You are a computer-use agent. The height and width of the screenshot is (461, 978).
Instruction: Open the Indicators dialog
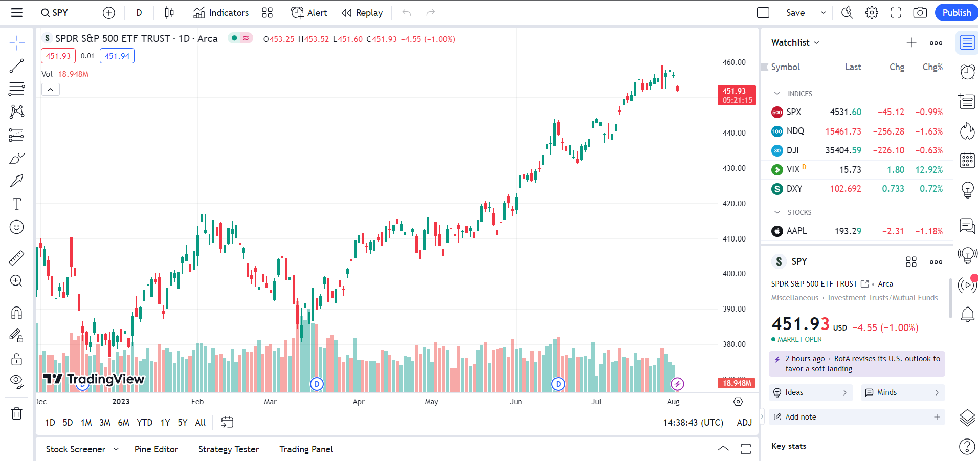(221, 13)
